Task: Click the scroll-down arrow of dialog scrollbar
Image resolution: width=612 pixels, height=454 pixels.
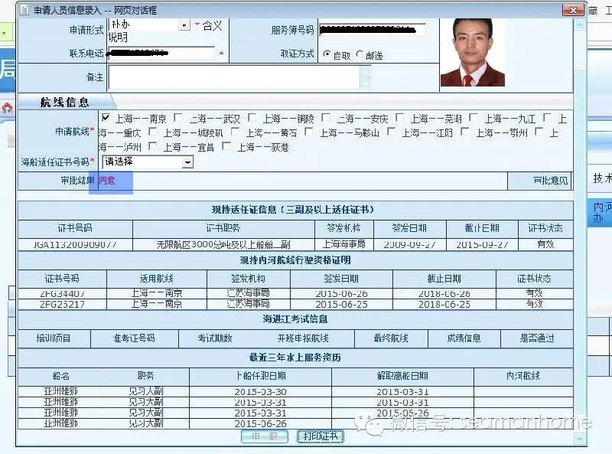Action: [x=580, y=439]
